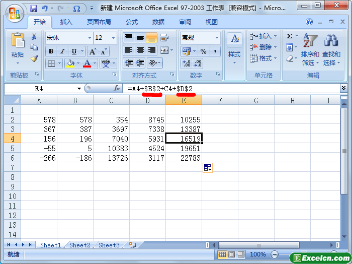
Task: Click the Insert Function fx icon
Action: click(x=117, y=88)
